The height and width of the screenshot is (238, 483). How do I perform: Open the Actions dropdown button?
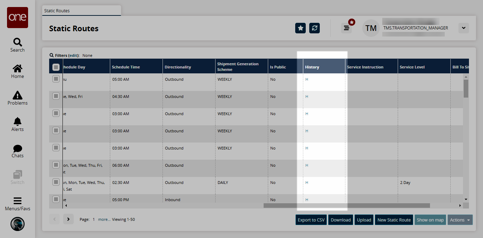pyautogui.click(x=460, y=220)
